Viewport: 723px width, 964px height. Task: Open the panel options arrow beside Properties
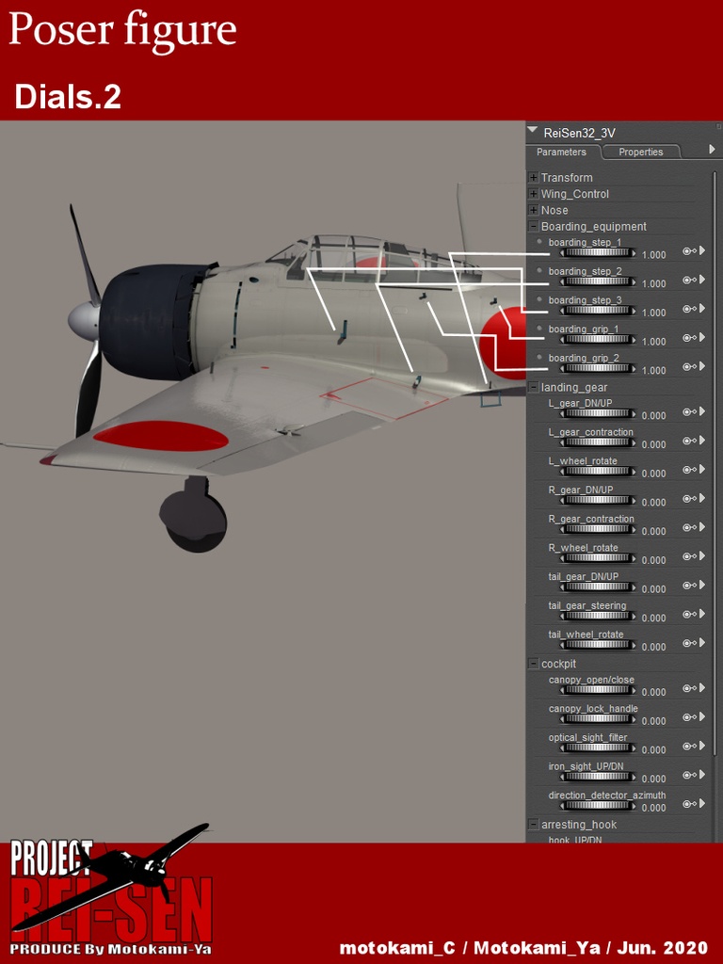click(712, 150)
